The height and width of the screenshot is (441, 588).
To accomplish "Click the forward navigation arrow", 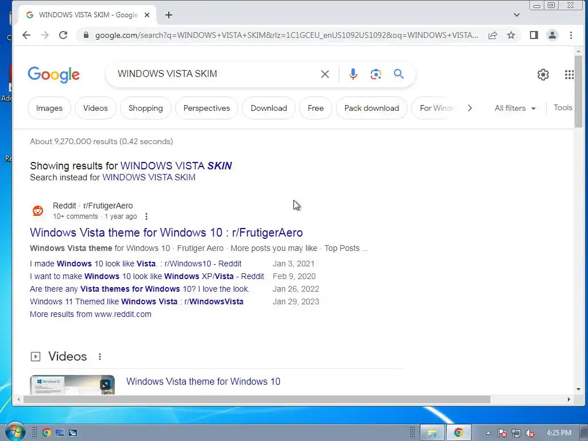I will click(x=45, y=35).
